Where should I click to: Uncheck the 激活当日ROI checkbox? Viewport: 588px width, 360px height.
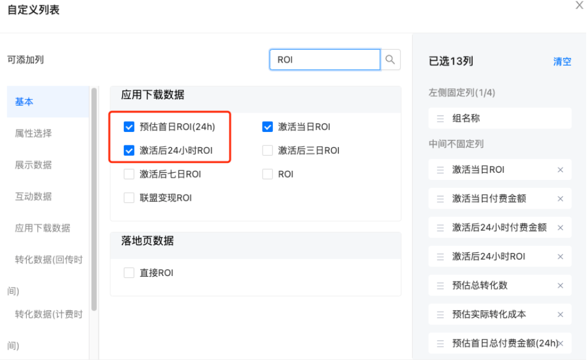(x=267, y=126)
